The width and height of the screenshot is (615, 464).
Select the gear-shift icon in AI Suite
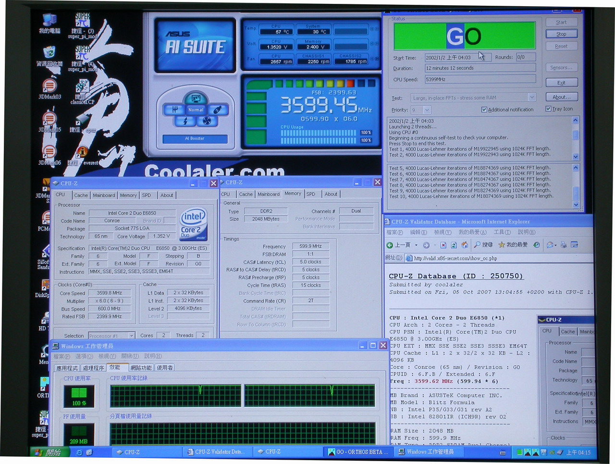click(x=175, y=110)
